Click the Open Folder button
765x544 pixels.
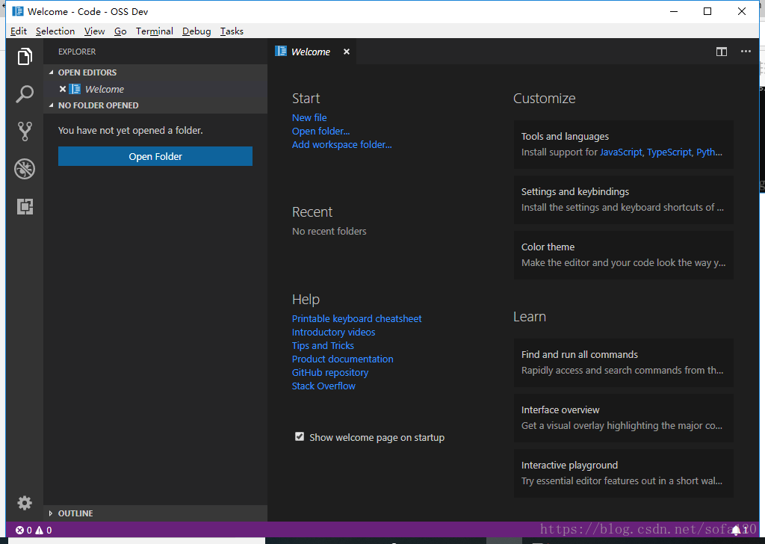coord(155,156)
